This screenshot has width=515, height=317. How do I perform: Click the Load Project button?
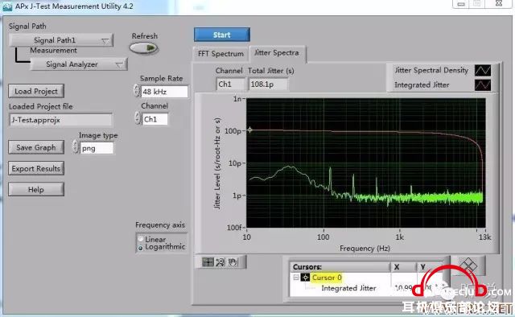pos(36,92)
